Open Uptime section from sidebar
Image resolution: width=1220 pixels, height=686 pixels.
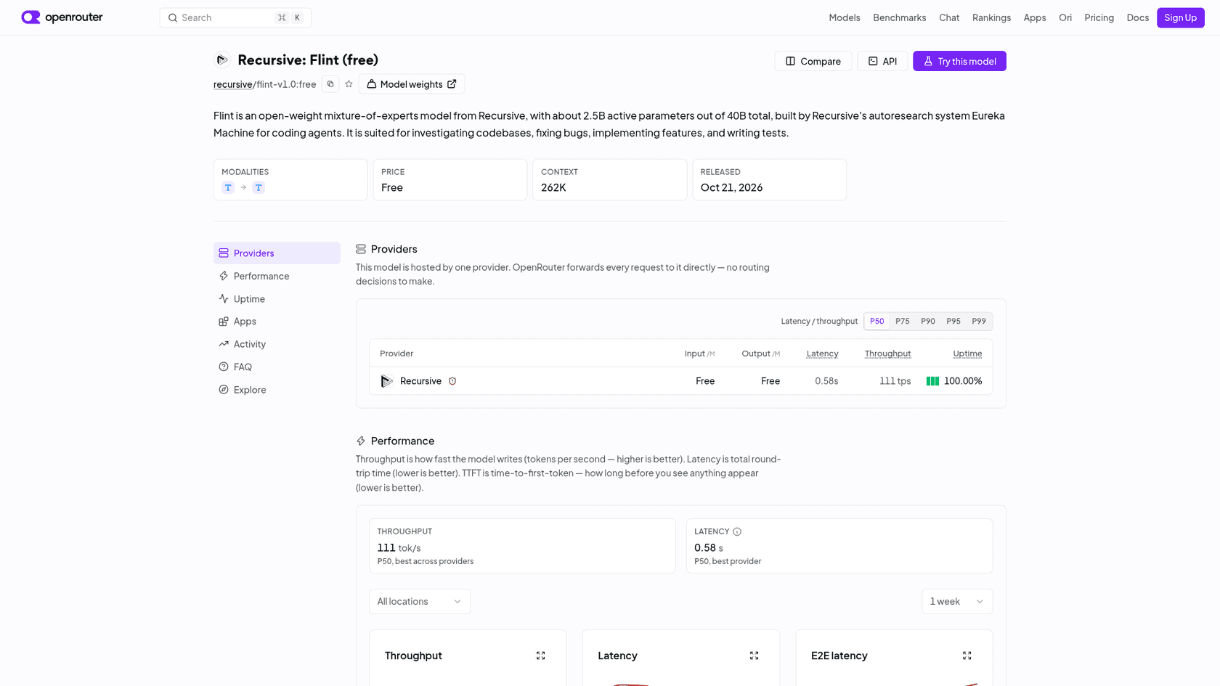[277, 299]
